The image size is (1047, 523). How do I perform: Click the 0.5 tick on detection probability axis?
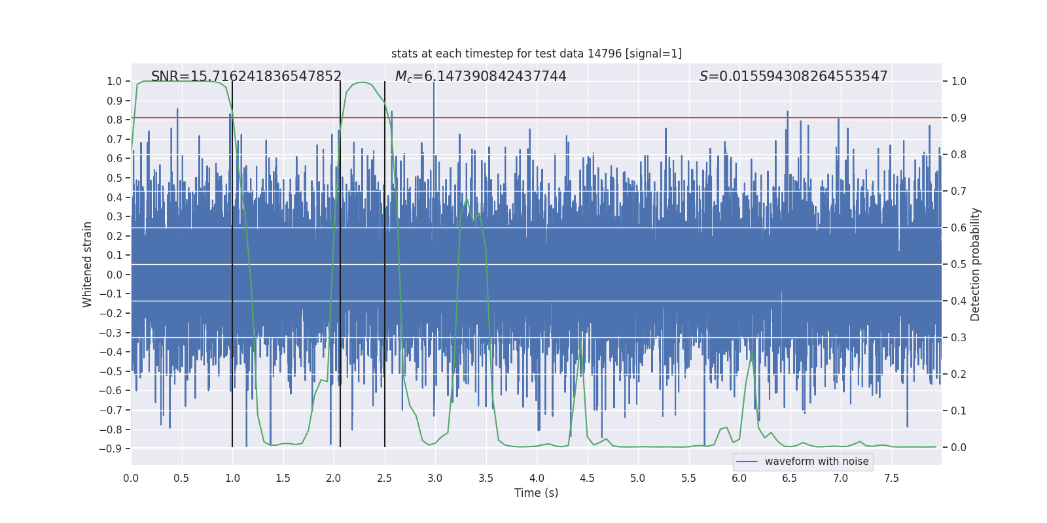pos(958,265)
